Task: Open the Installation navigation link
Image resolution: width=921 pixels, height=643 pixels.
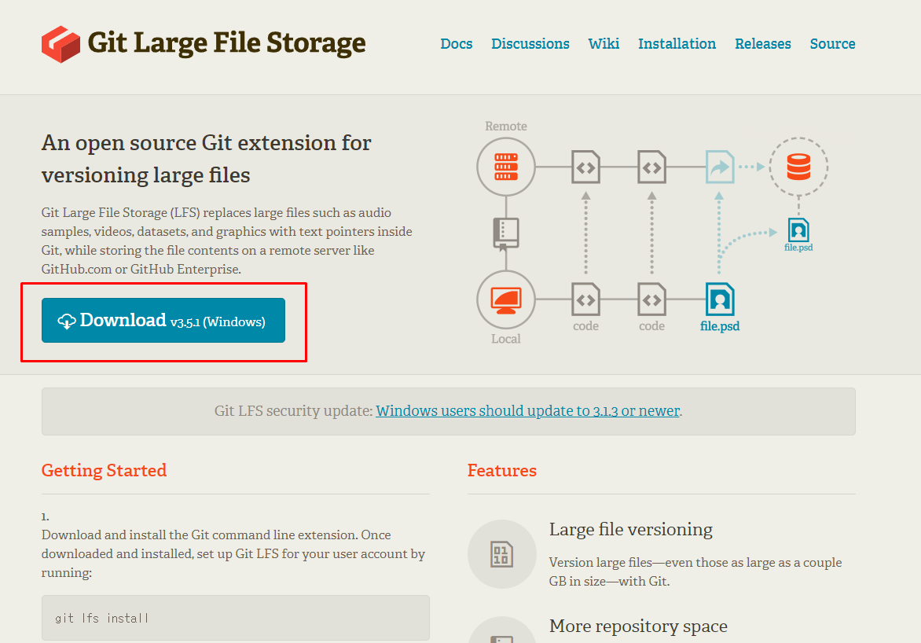Action: (677, 44)
